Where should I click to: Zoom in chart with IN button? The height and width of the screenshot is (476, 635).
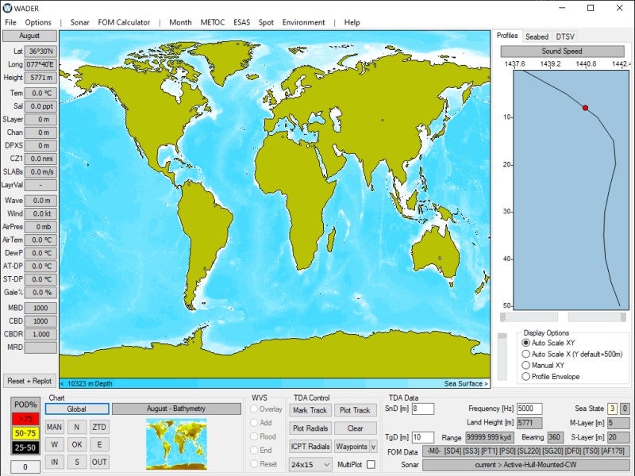[55, 462]
